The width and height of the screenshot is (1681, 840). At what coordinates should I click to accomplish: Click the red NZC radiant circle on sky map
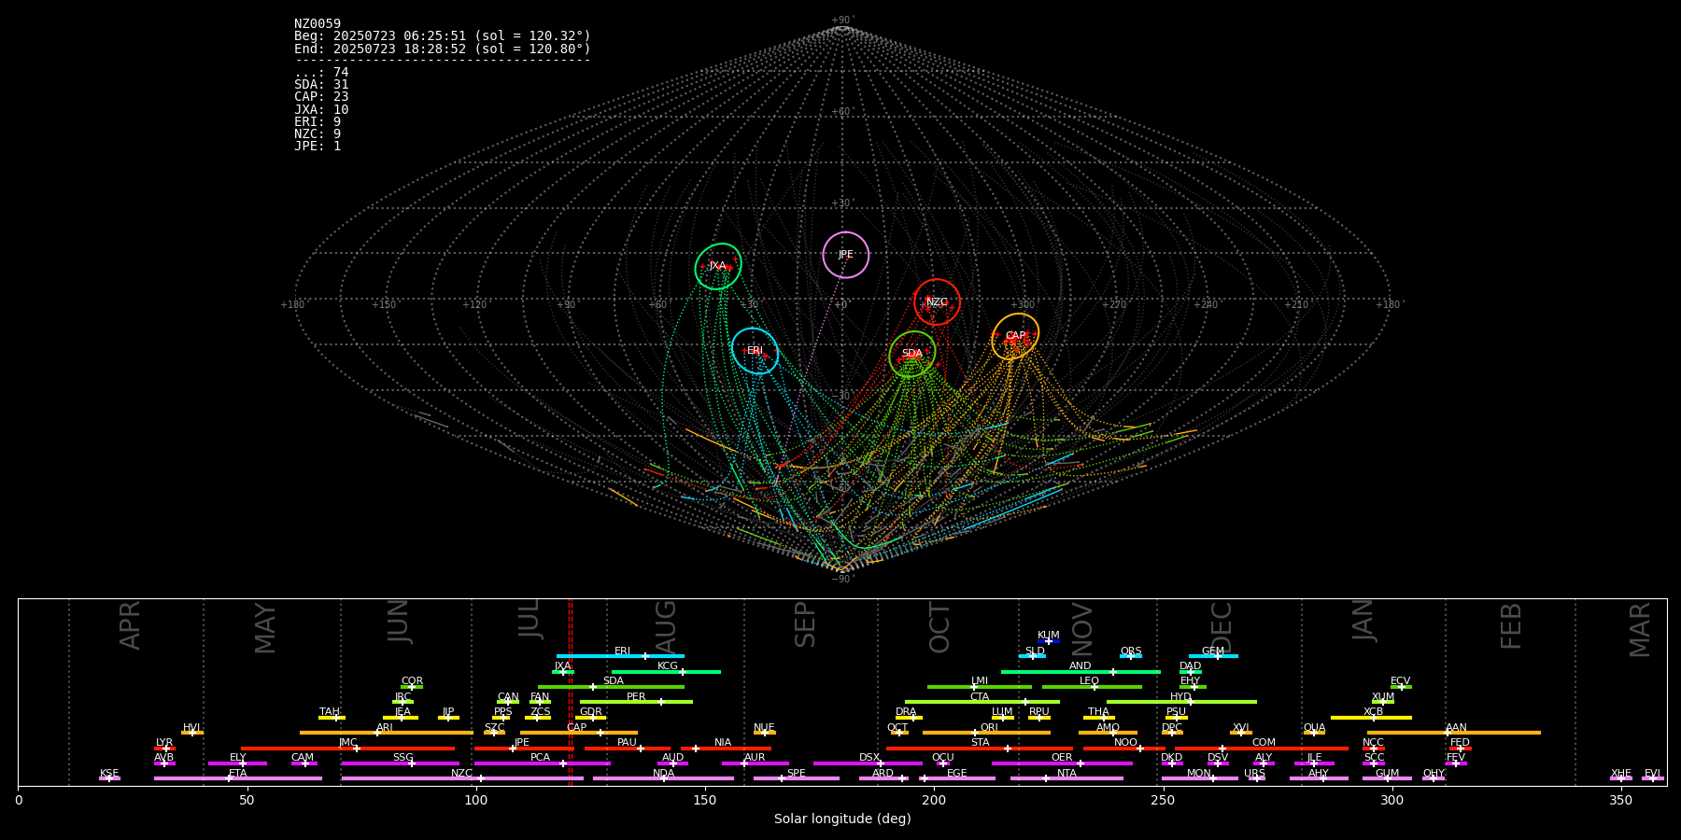[937, 301]
